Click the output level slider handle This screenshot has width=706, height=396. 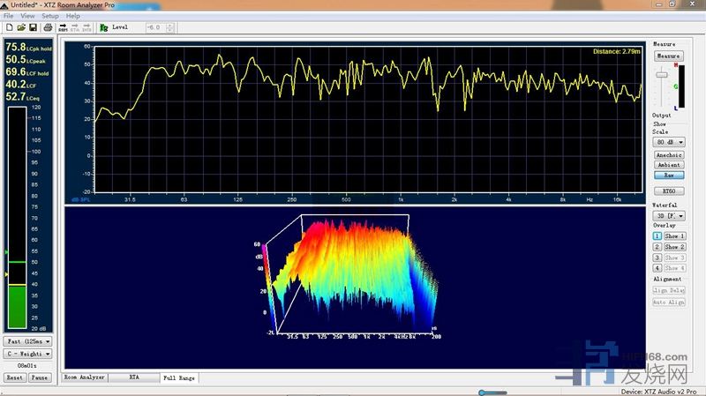click(662, 74)
